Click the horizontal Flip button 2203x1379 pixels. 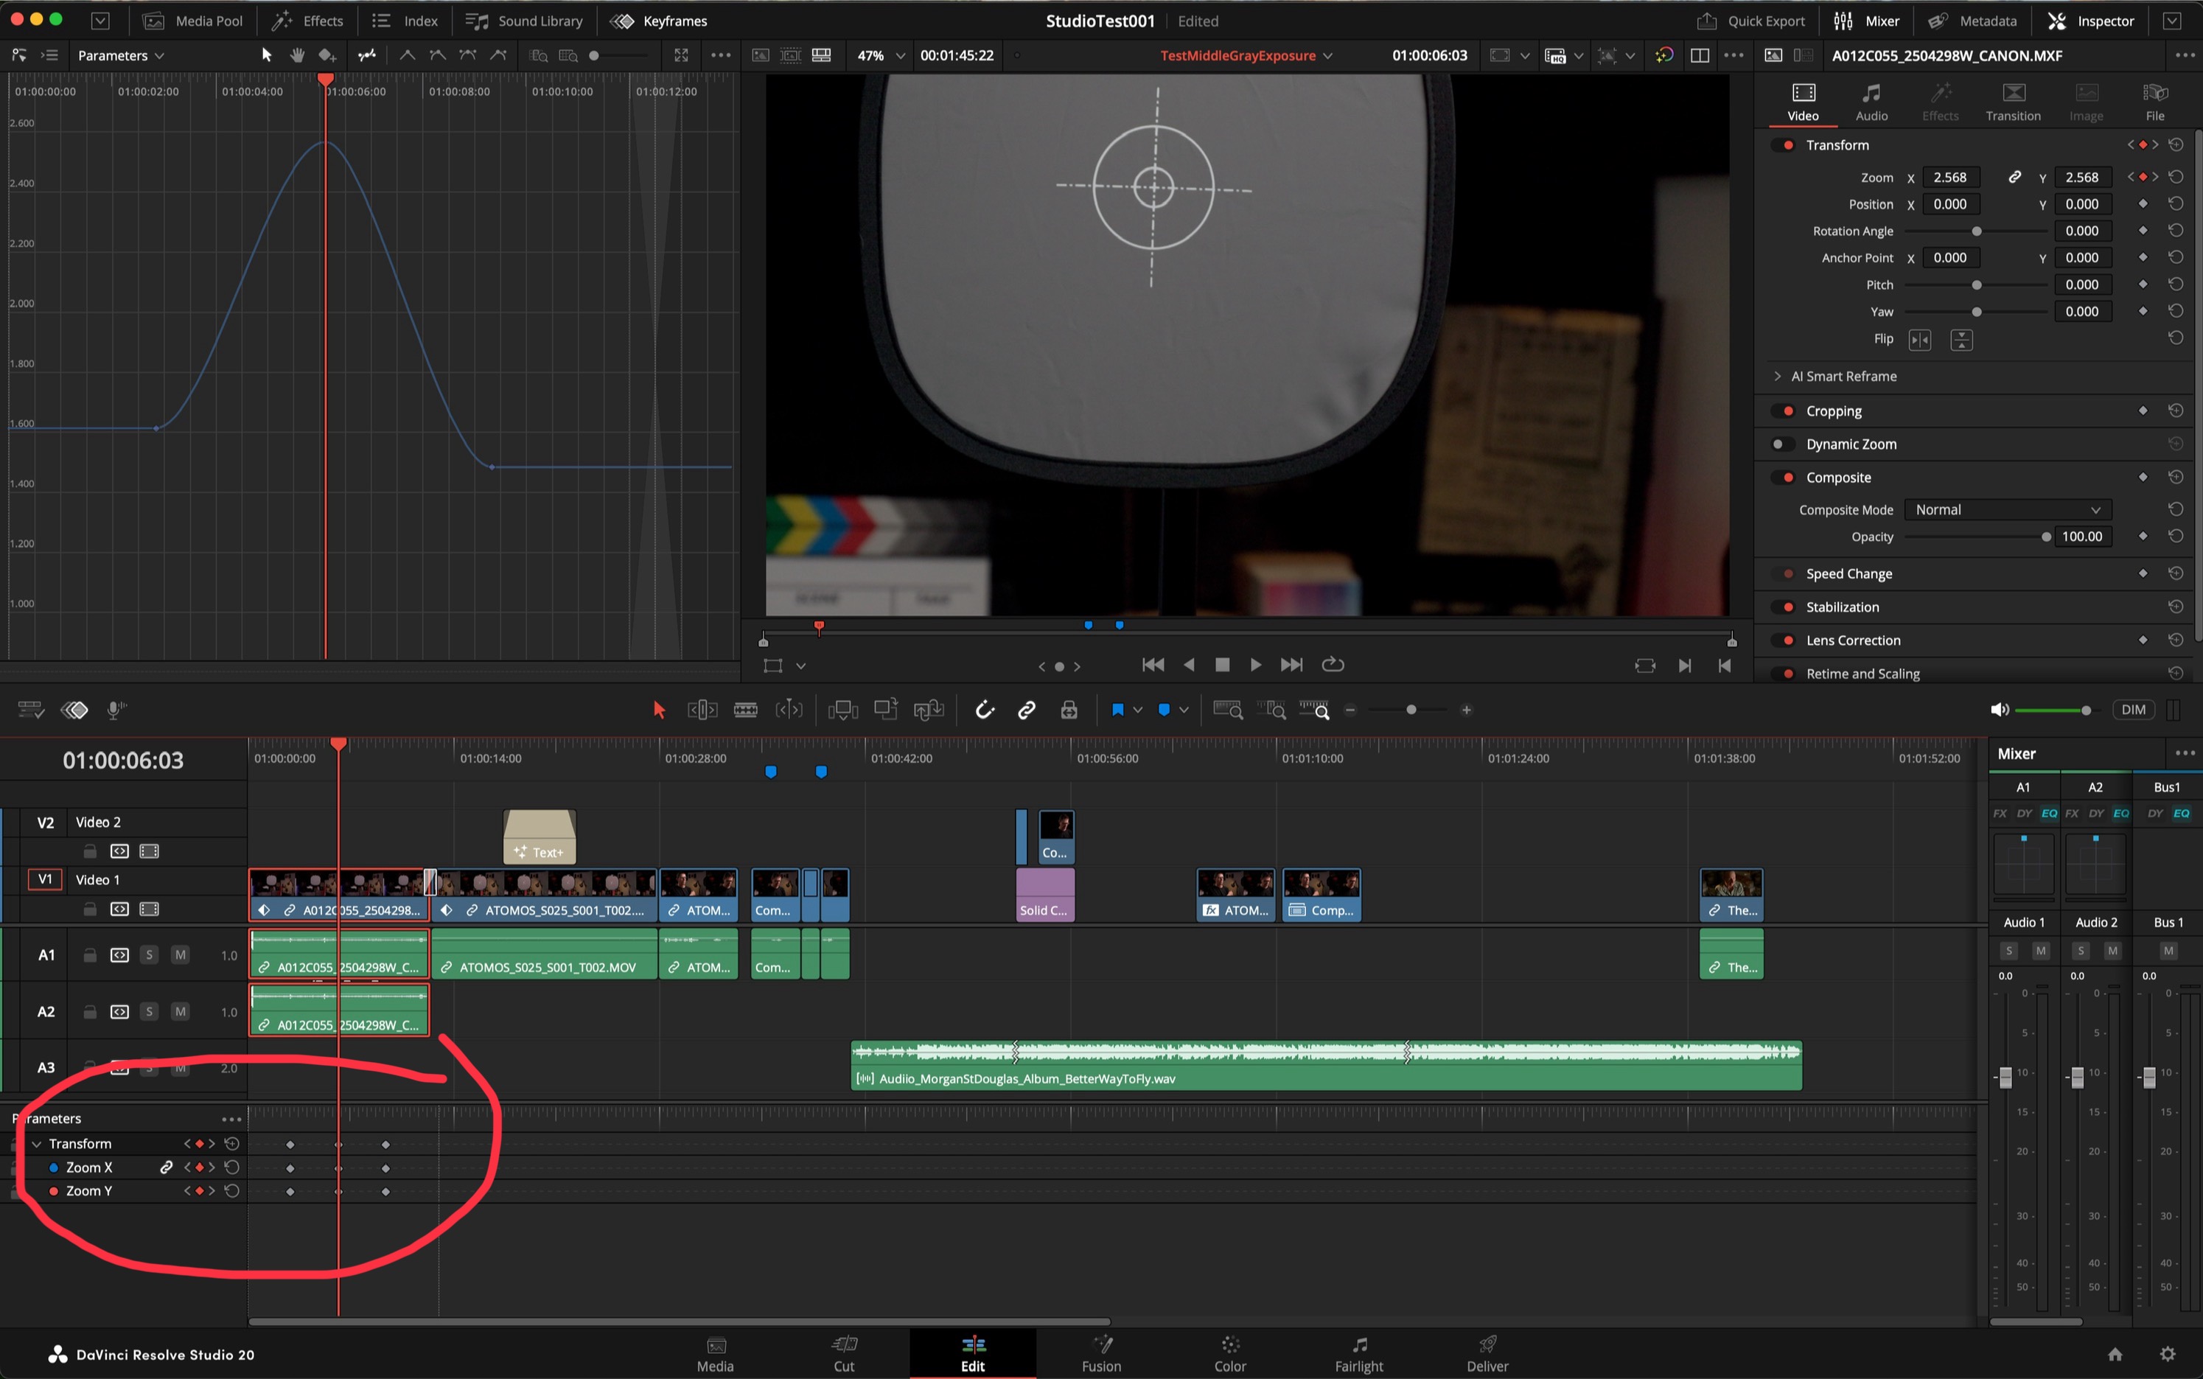point(1919,341)
